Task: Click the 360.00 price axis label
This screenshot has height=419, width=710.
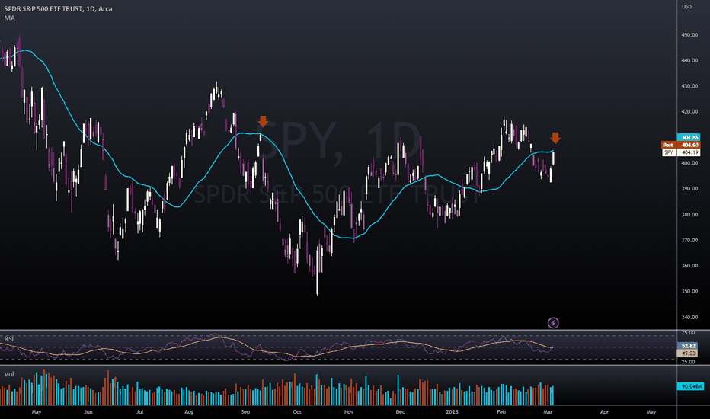Action: click(689, 265)
